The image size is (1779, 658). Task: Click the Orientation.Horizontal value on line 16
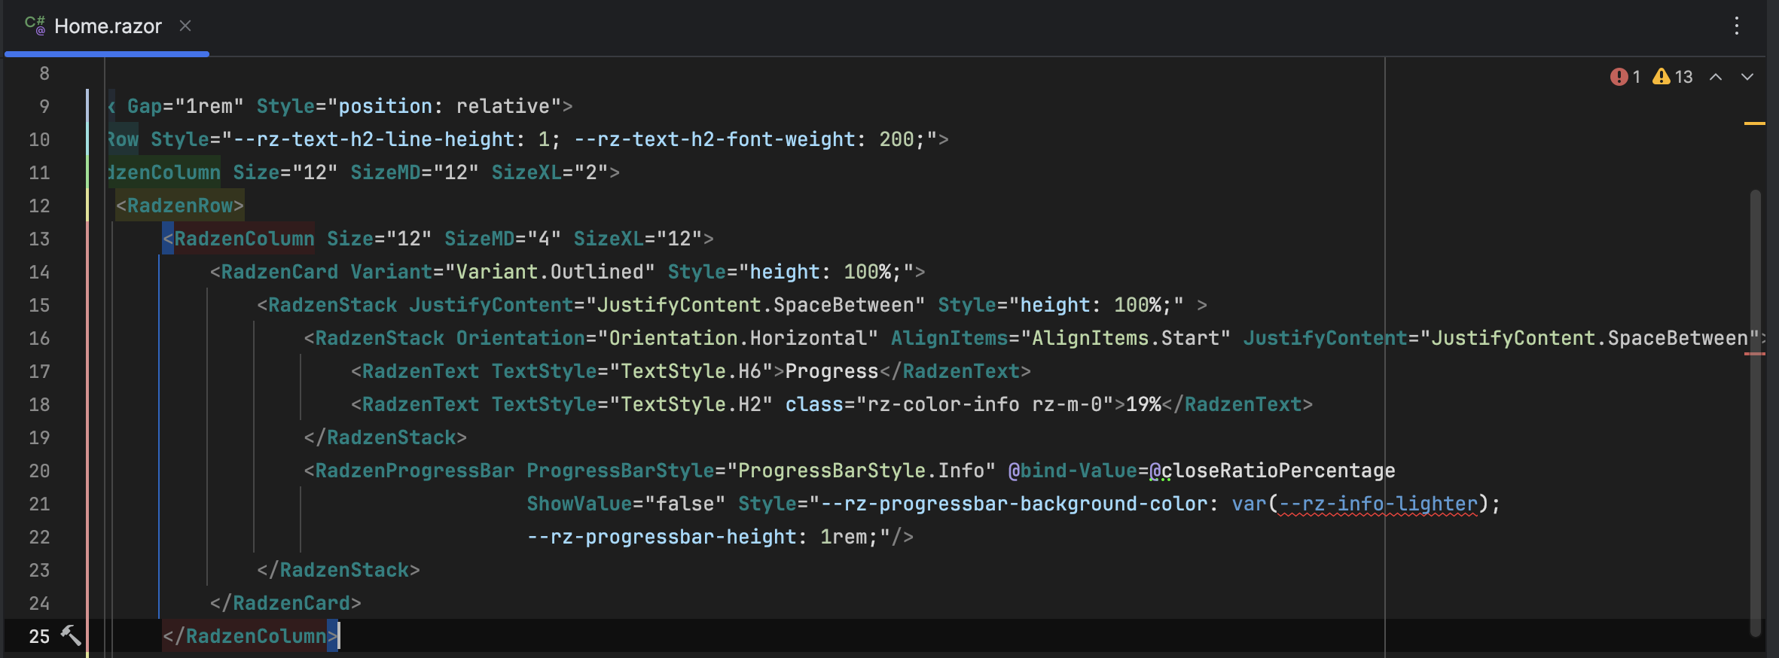tap(737, 338)
